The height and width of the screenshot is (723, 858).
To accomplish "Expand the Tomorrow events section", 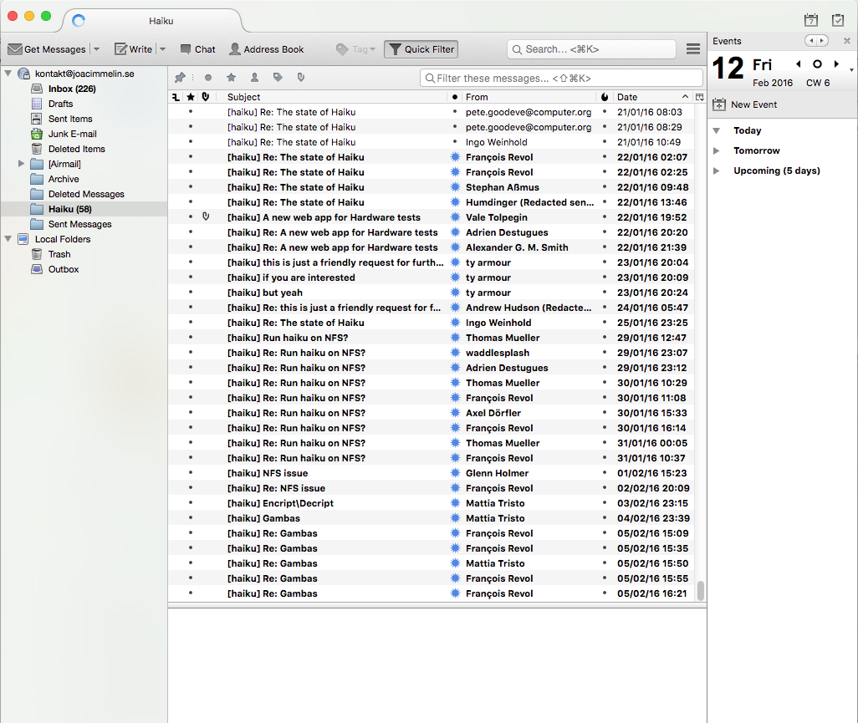I will coord(717,150).
